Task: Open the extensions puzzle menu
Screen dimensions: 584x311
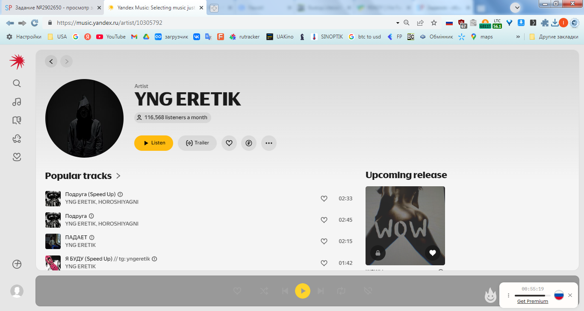Action: tap(545, 23)
